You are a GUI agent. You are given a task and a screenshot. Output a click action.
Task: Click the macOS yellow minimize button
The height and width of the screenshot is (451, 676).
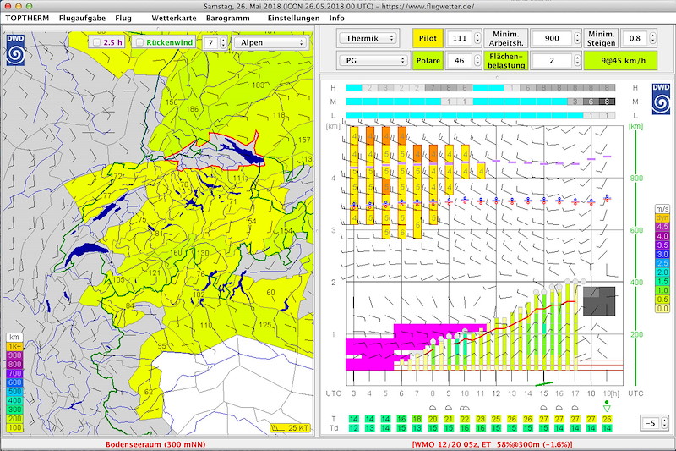pyautogui.click(x=18, y=6)
